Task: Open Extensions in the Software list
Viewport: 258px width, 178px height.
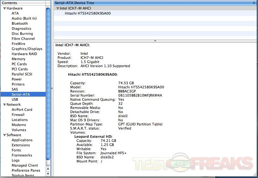Action: [21, 145]
